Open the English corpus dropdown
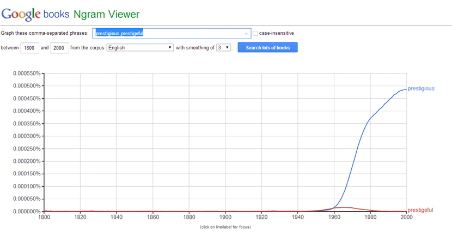Viewport: 452px width, 234px height. click(139, 48)
